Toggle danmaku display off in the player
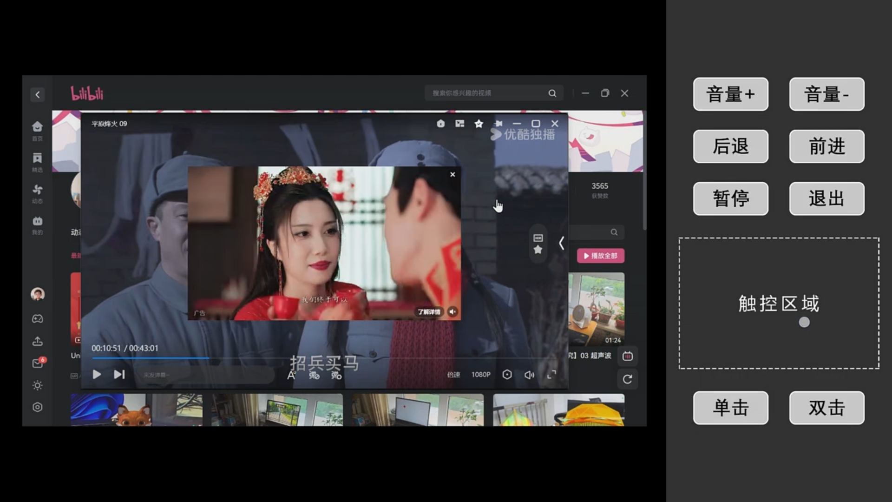The height and width of the screenshot is (502, 892). coord(314,375)
